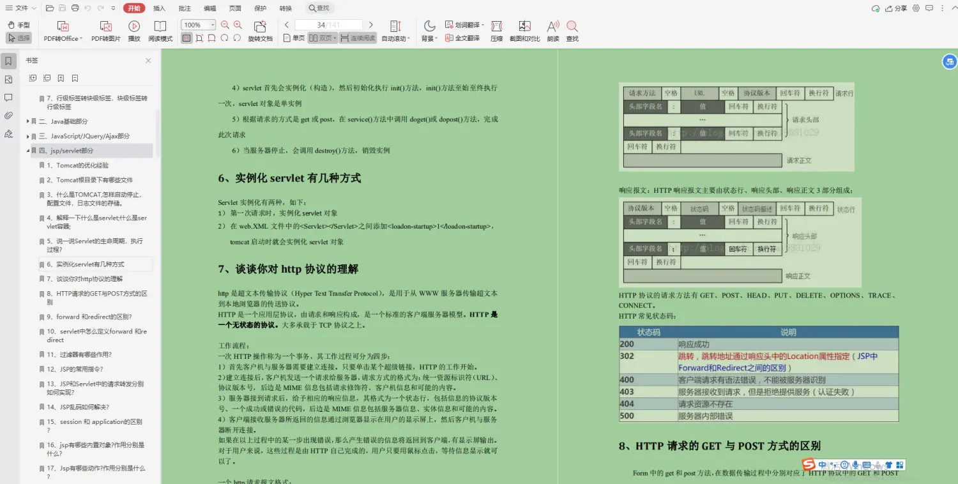Go to previous page arrow

(287, 25)
